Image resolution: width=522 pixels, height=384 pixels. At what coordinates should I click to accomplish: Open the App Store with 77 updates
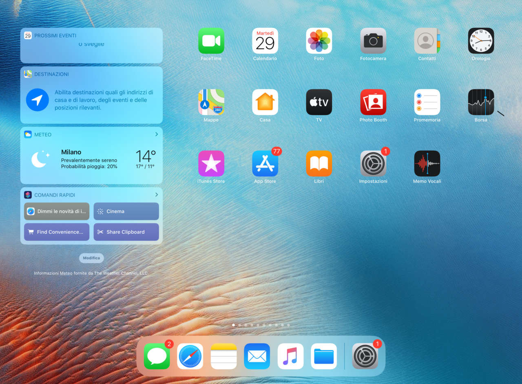click(x=265, y=164)
